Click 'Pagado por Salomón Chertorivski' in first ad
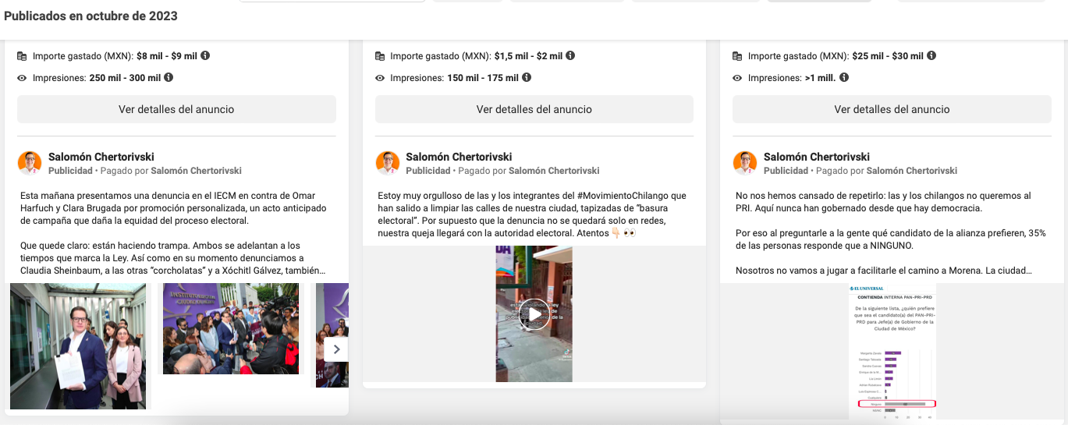This screenshot has width=1068, height=425. pyautogui.click(x=196, y=171)
